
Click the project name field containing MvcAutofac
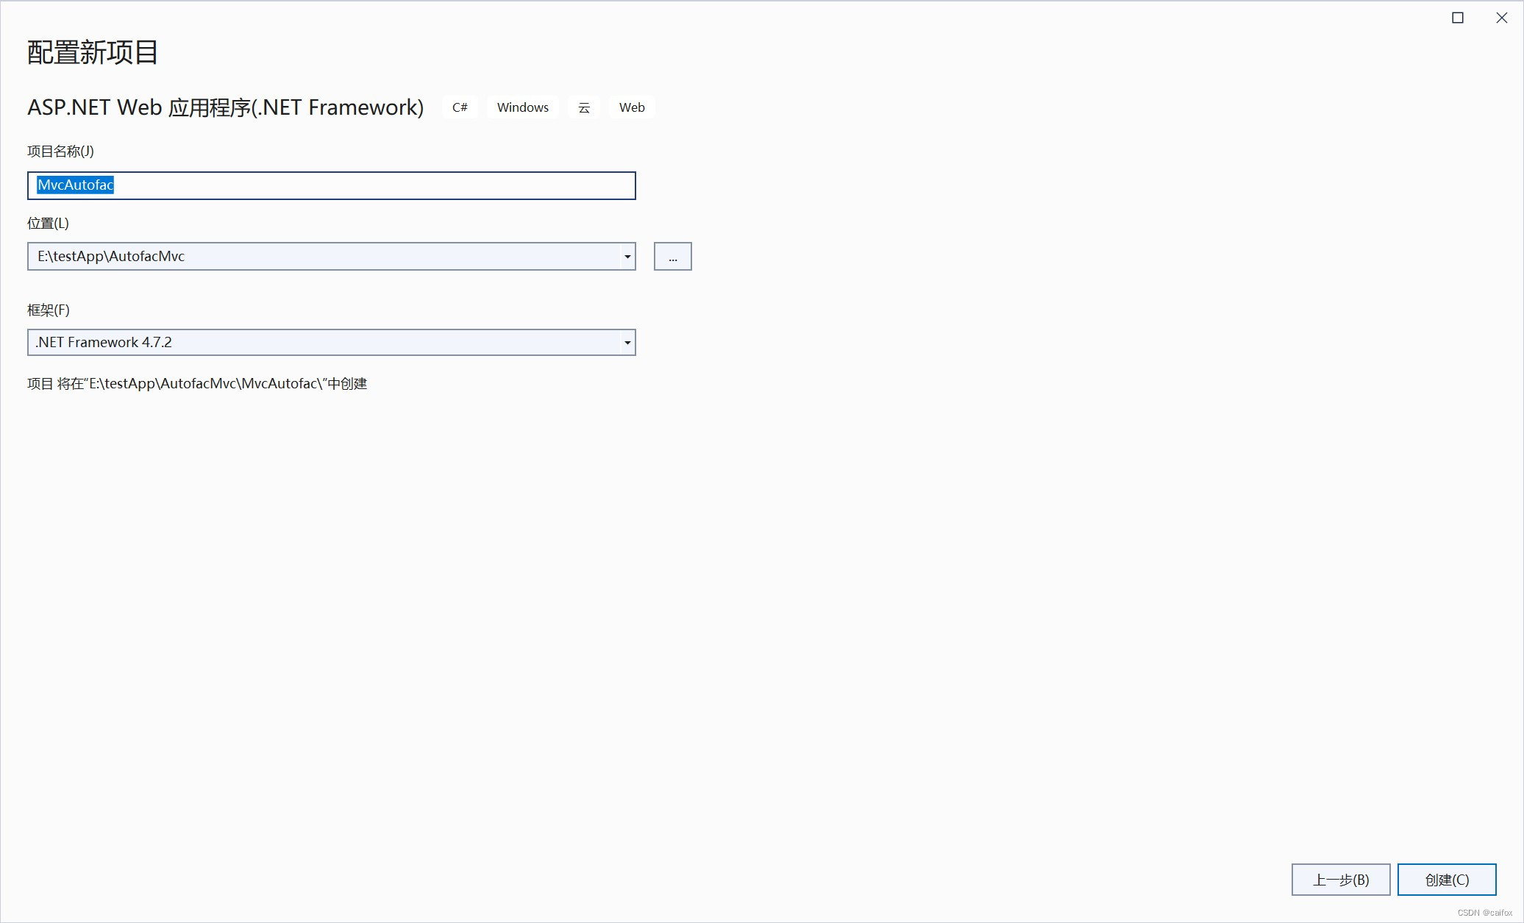[x=331, y=185]
